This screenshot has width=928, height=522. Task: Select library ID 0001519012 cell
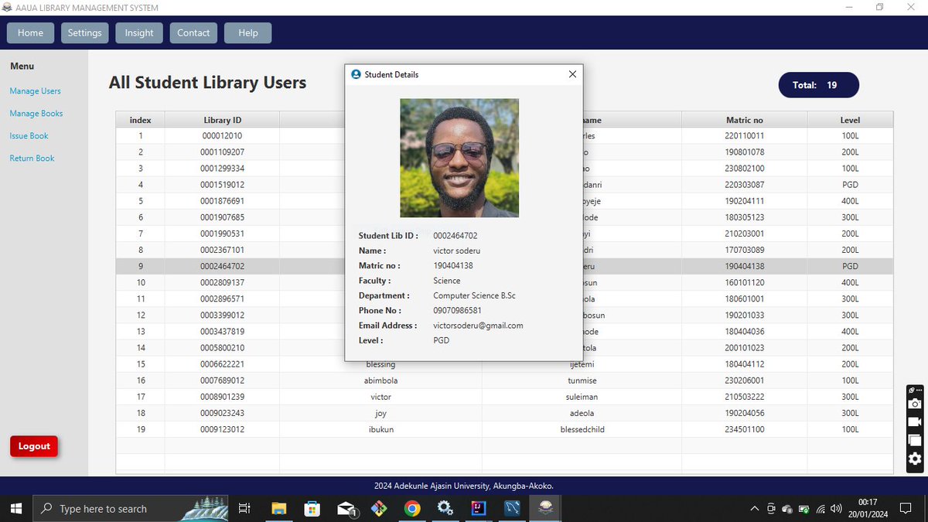tap(222, 185)
